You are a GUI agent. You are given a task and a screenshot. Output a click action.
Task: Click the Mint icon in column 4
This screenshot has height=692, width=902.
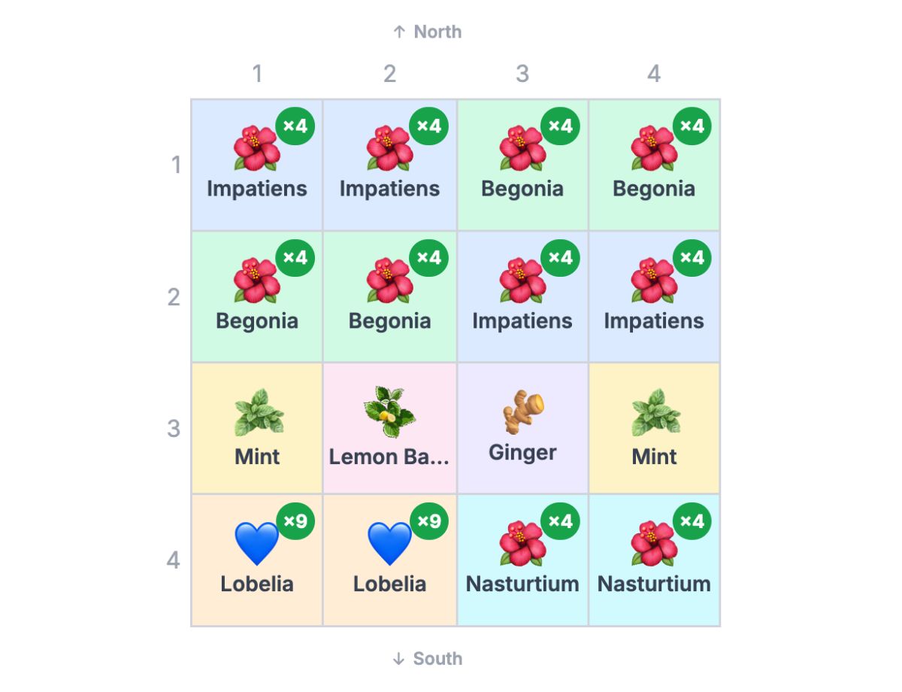pyautogui.click(x=654, y=412)
